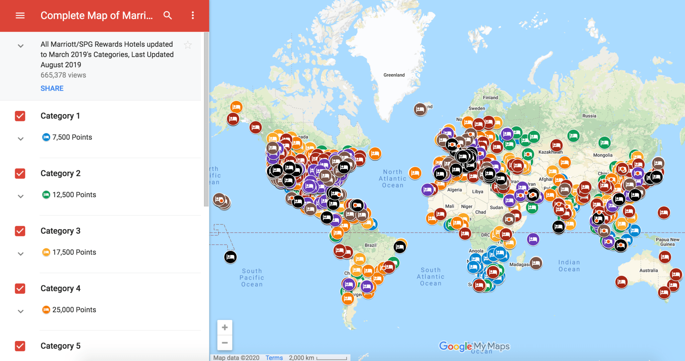This screenshot has width=685, height=361.
Task: Disable the Category 5 layer checkbox
Action: [x=20, y=346]
